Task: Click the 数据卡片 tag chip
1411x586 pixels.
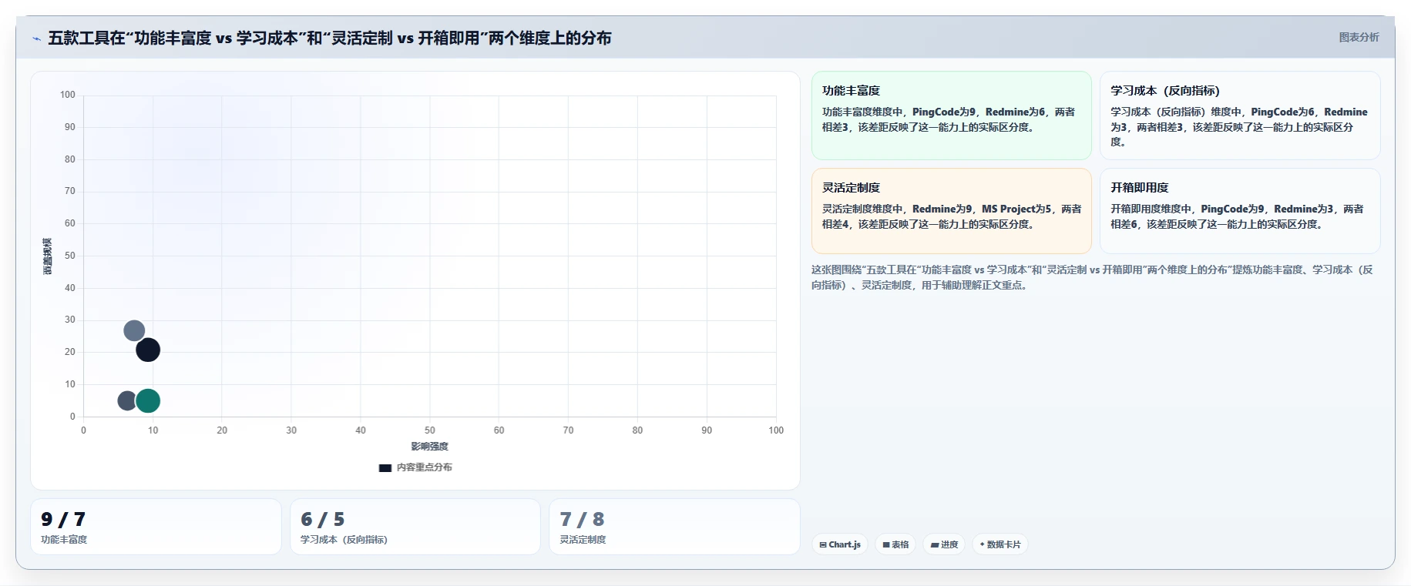Action: [1000, 544]
